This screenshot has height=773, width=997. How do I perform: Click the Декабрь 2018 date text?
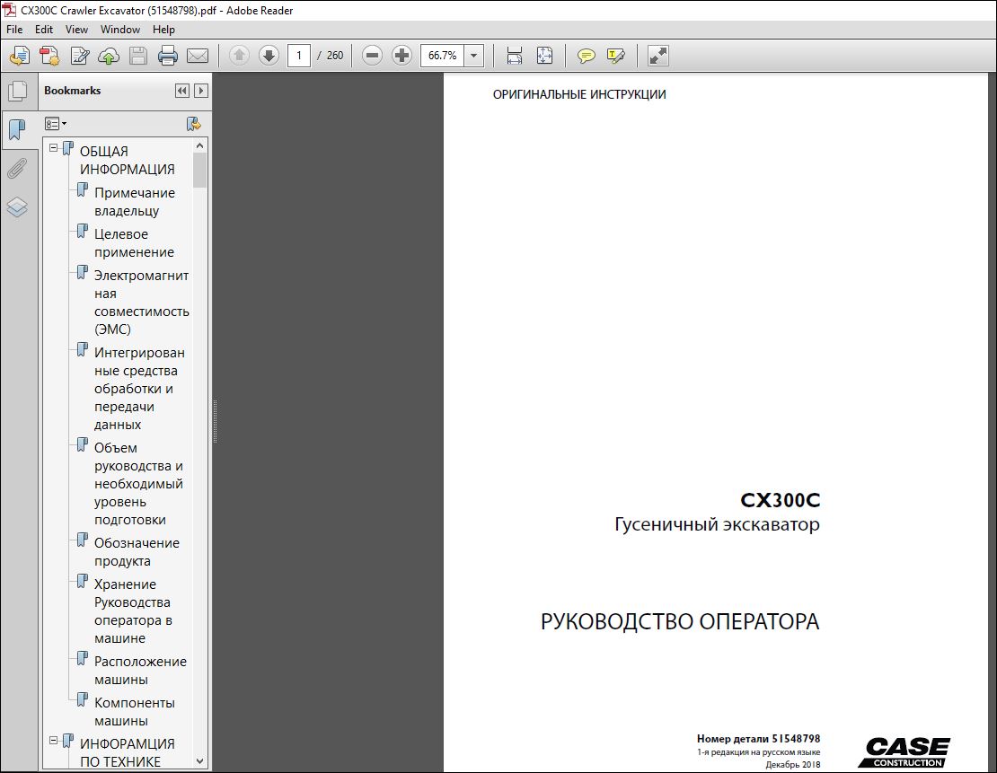click(793, 765)
